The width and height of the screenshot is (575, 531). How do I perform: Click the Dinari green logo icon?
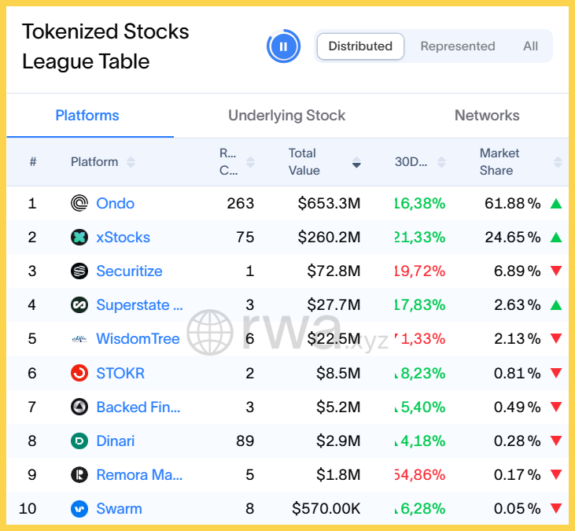[79, 441]
